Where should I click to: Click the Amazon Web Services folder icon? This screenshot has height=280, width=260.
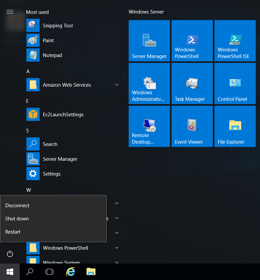[33, 85]
